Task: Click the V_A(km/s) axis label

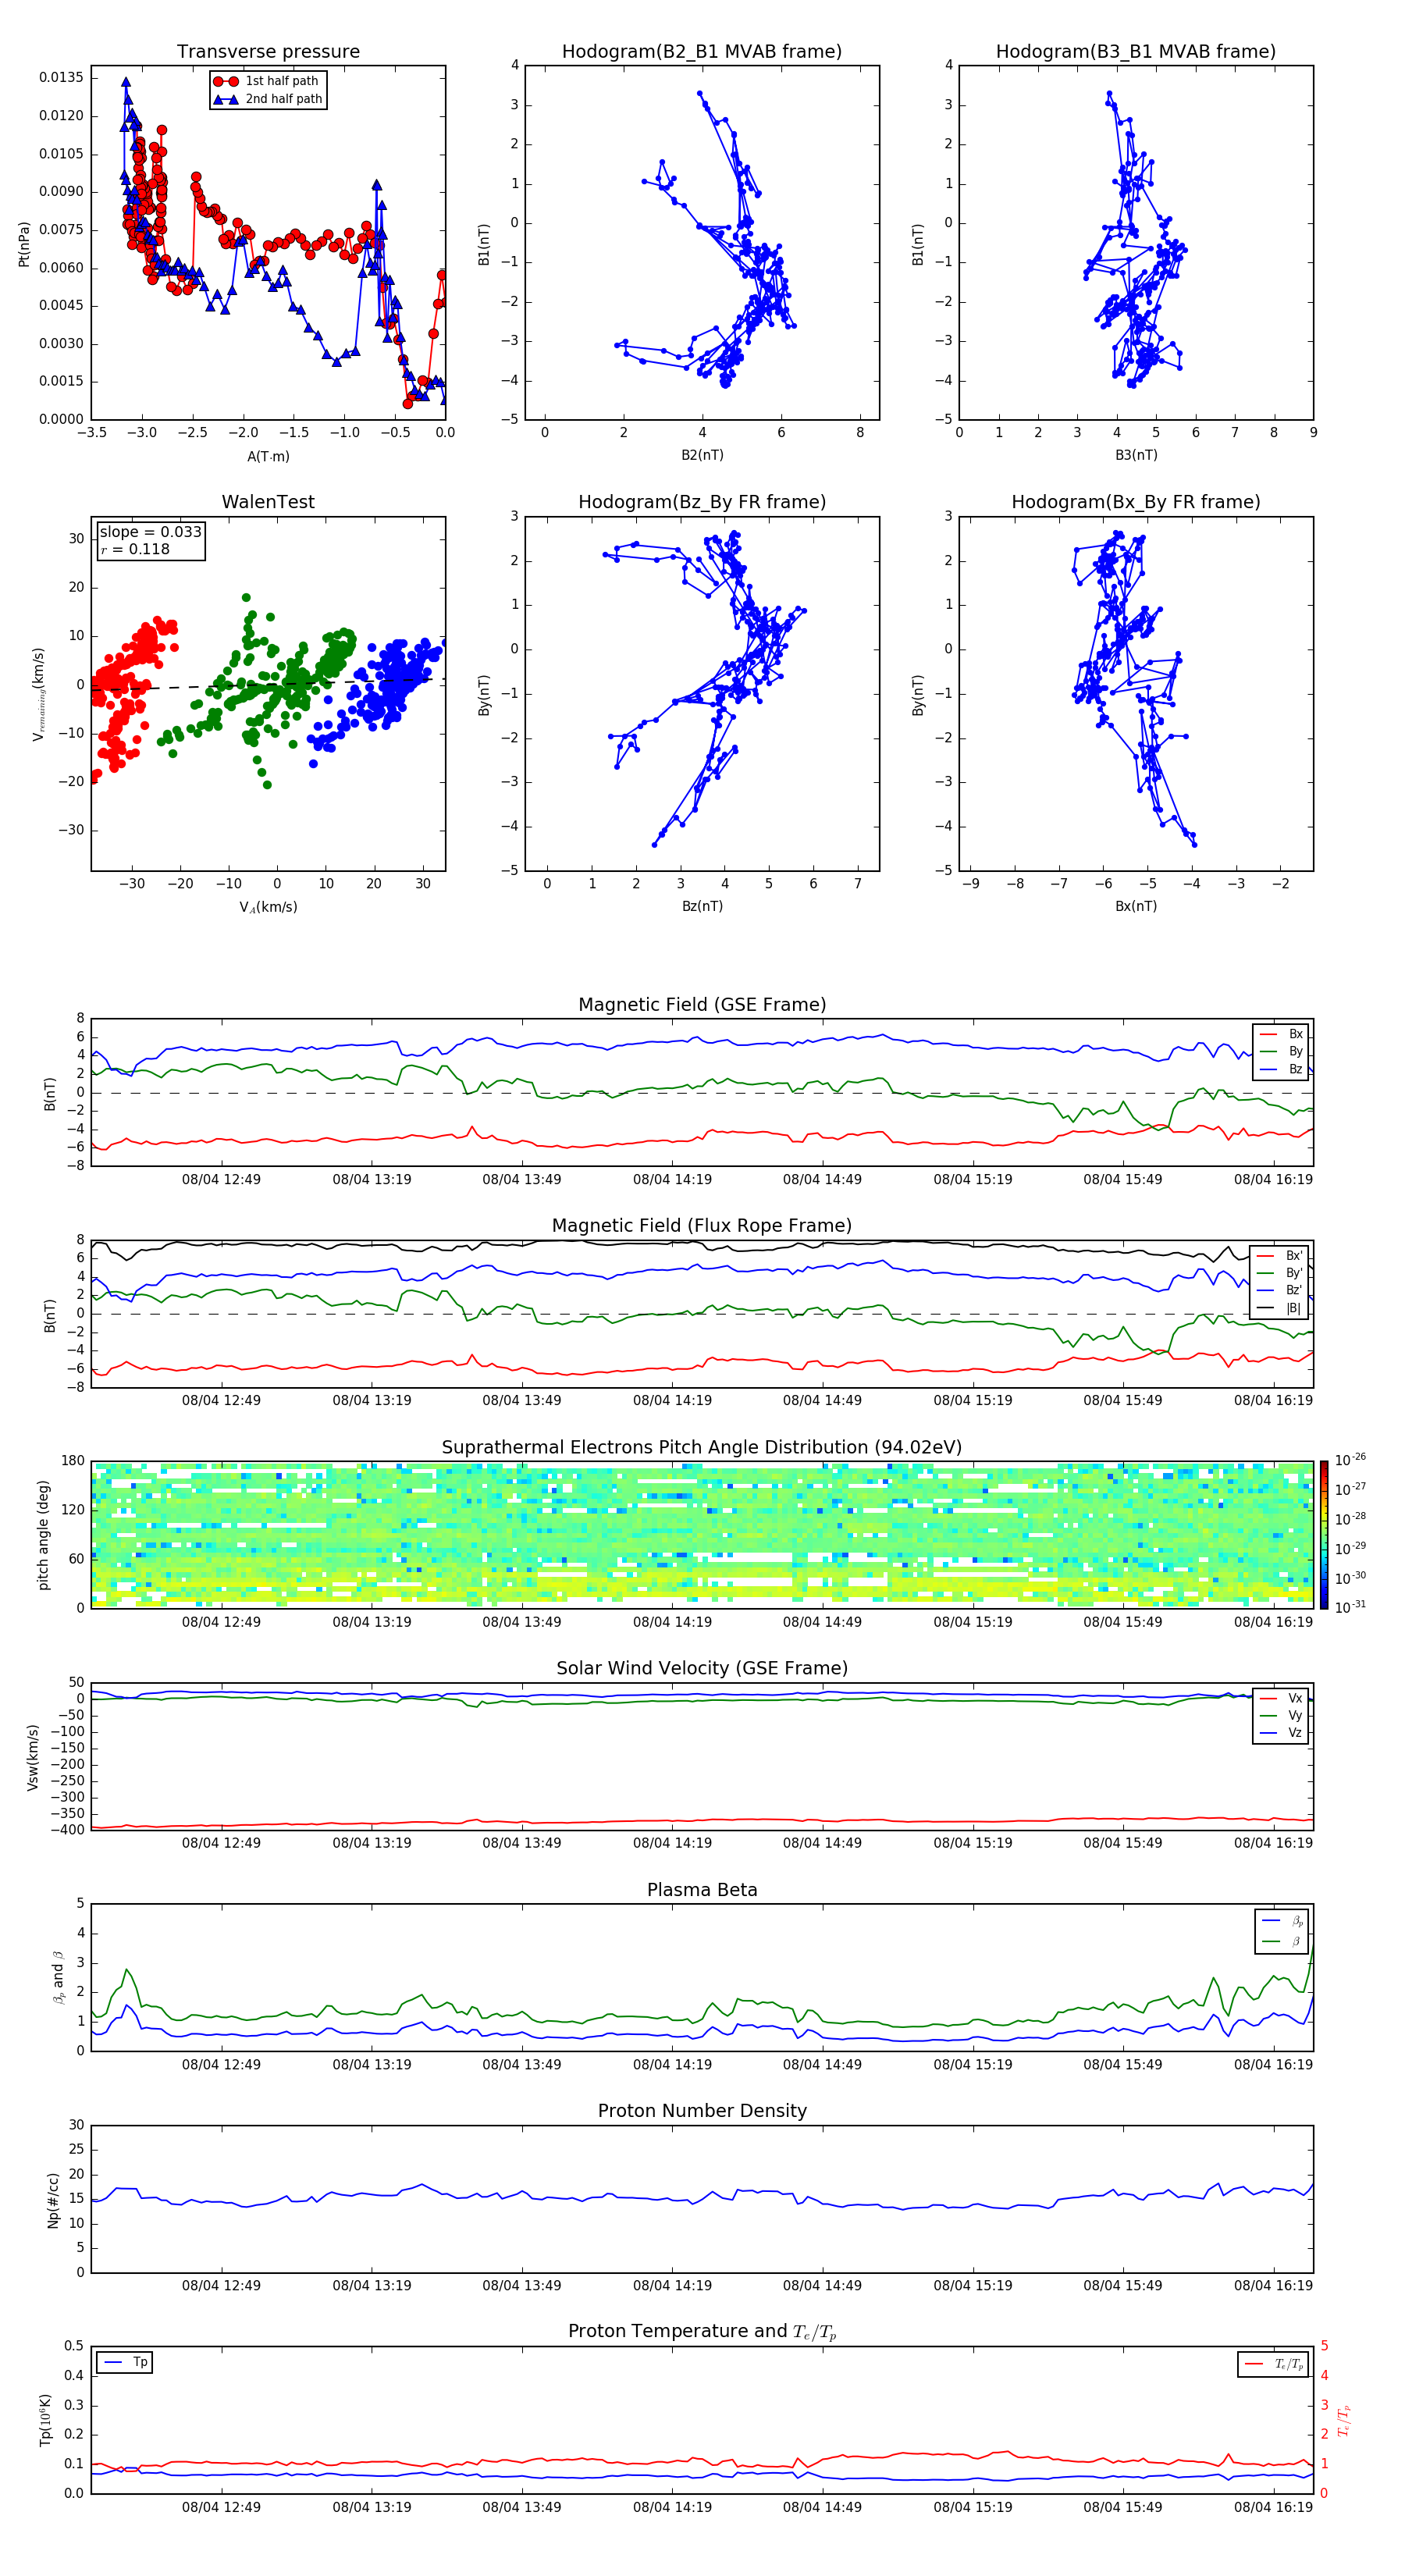Action: pyautogui.click(x=268, y=908)
